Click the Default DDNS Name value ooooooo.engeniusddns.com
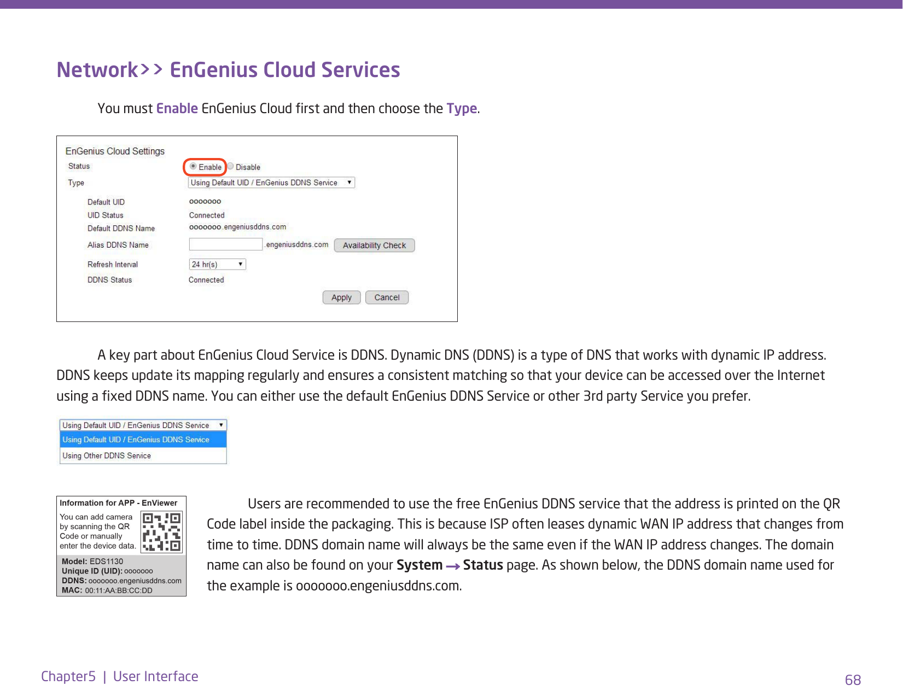 point(237,227)
